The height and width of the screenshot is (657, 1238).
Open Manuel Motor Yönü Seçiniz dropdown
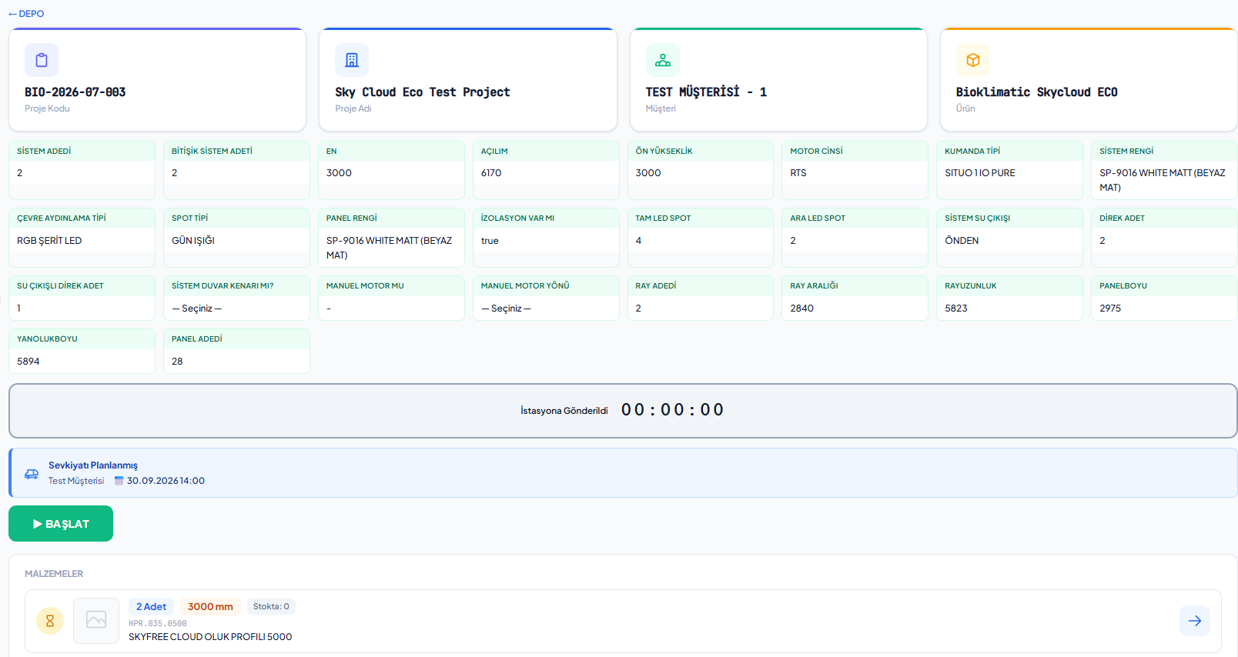click(x=546, y=308)
